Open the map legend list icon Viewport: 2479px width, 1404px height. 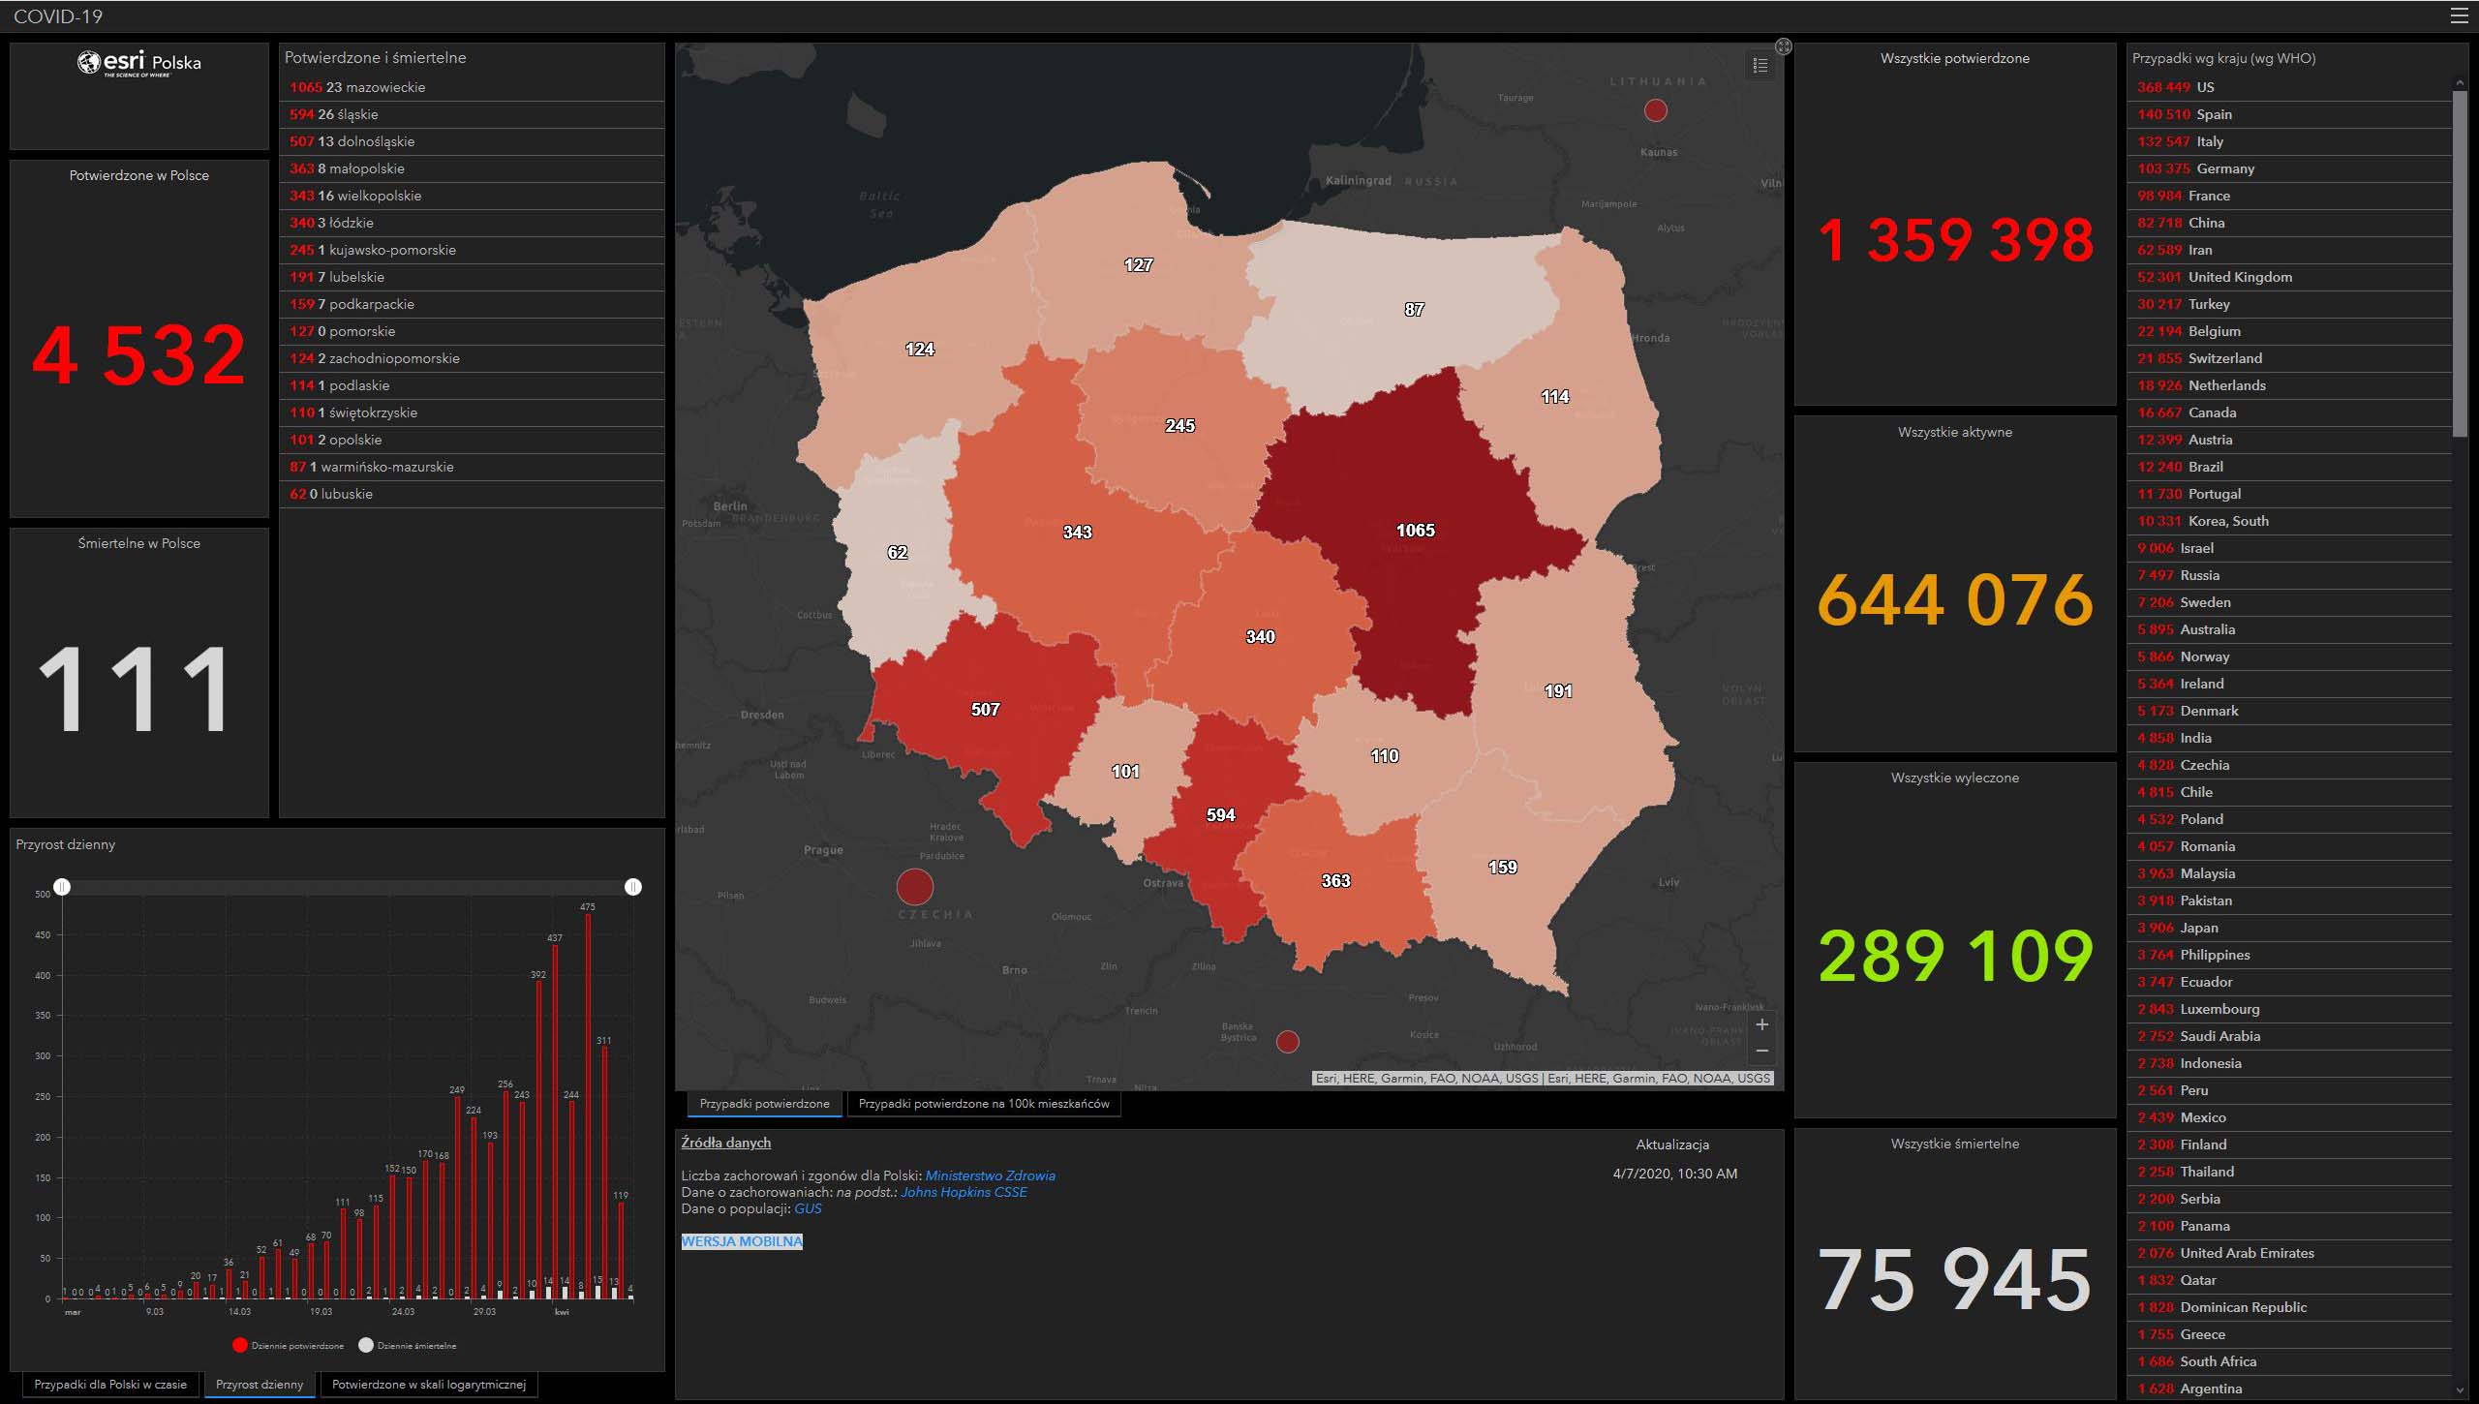coord(1760,66)
